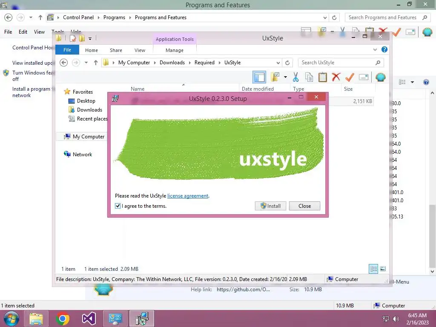
Task: Open the File tab in UxStyle ribbon
Action: pos(67,50)
